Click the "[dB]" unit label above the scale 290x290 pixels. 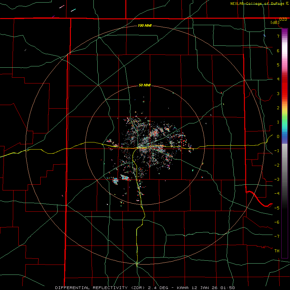pyautogui.click(x=275, y=22)
